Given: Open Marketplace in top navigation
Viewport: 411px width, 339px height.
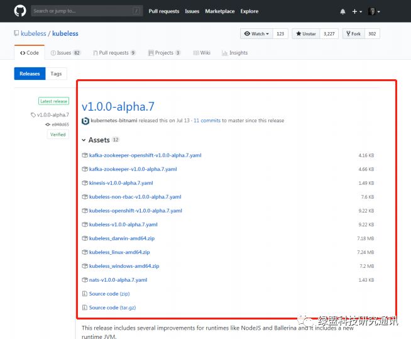Looking at the screenshot, I should tap(220, 11).
